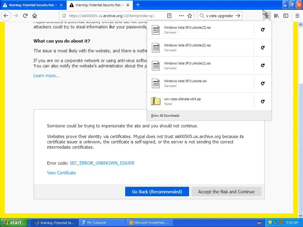Toggle reader view icon in address bar
Viewport: 303px width, 227px height.
[x=169, y=16]
